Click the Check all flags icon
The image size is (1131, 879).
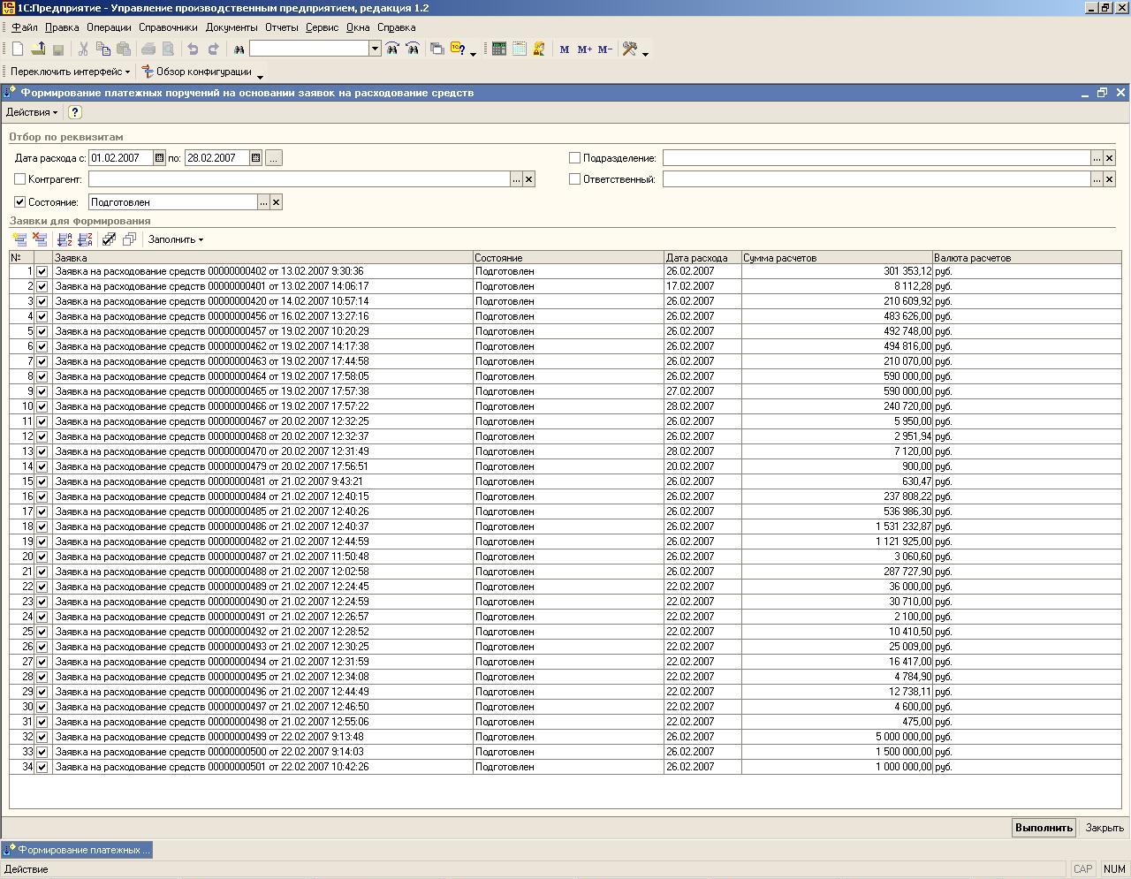110,239
